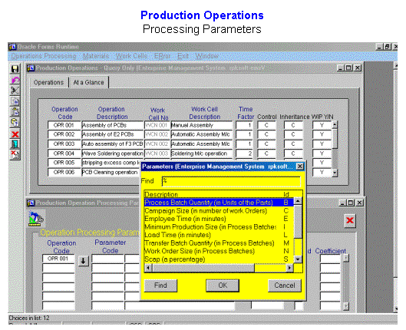Open the Exit menu

point(183,56)
